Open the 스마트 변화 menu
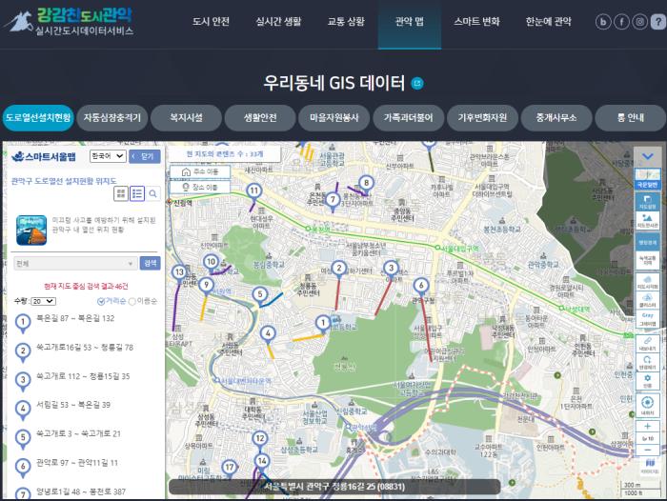667x501 pixels. [476, 22]
